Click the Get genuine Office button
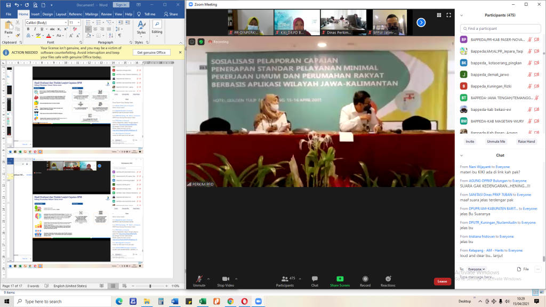546x307 pixels. click(x=151, y=52)
